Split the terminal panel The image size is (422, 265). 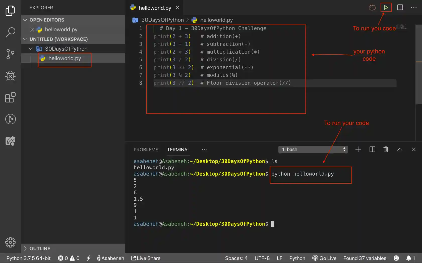[372, 149]
